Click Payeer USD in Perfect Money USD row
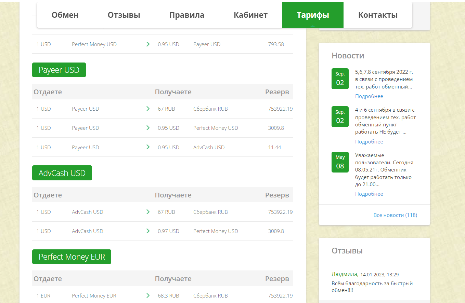 [x=207, y=44]
